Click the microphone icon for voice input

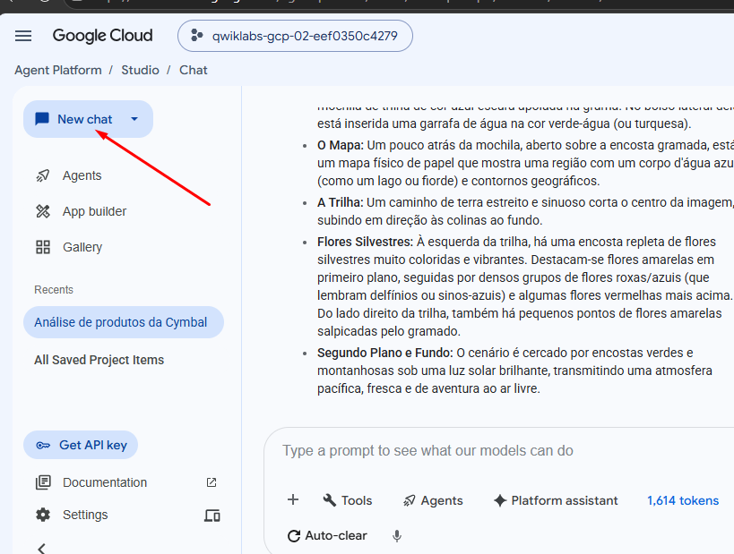pyautogui.click(x=397, y=536)
